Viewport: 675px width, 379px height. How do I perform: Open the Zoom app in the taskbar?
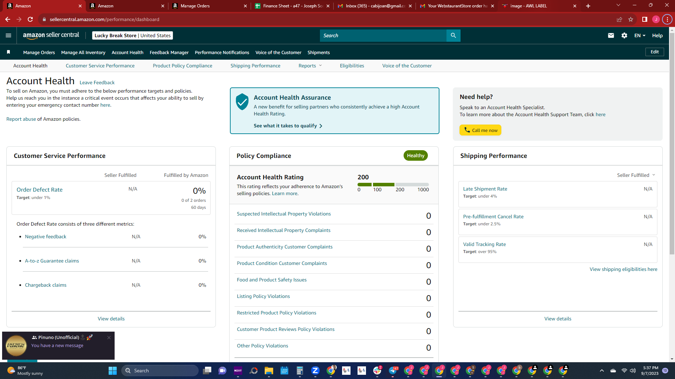315,371
